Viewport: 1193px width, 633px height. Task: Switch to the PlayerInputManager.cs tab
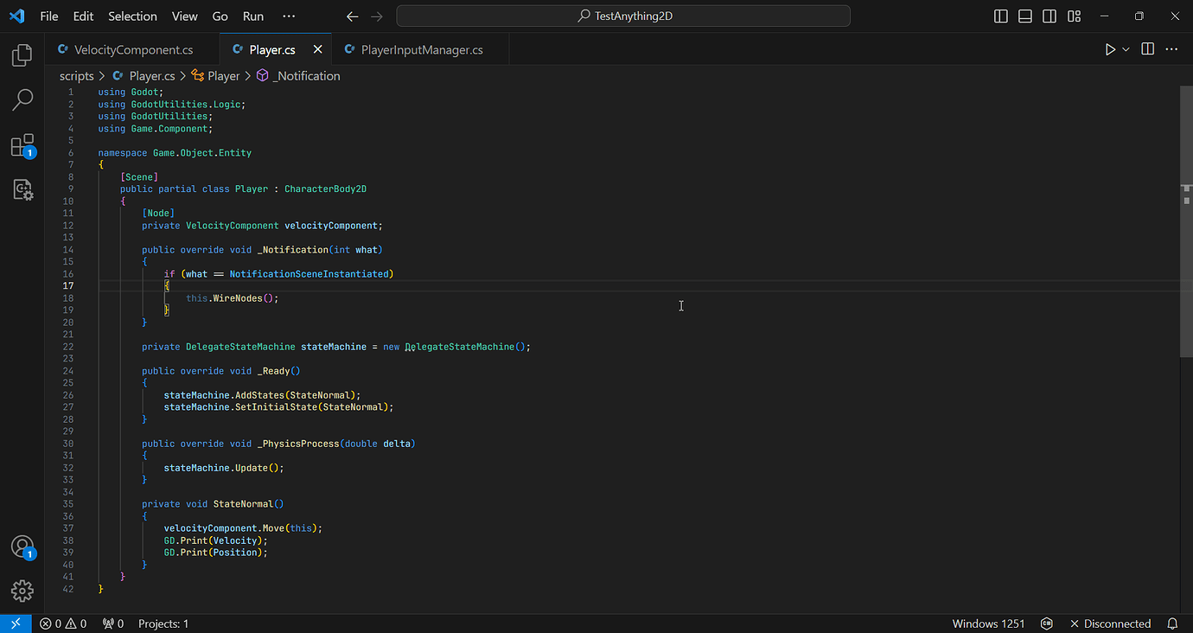tap(421, 50)
